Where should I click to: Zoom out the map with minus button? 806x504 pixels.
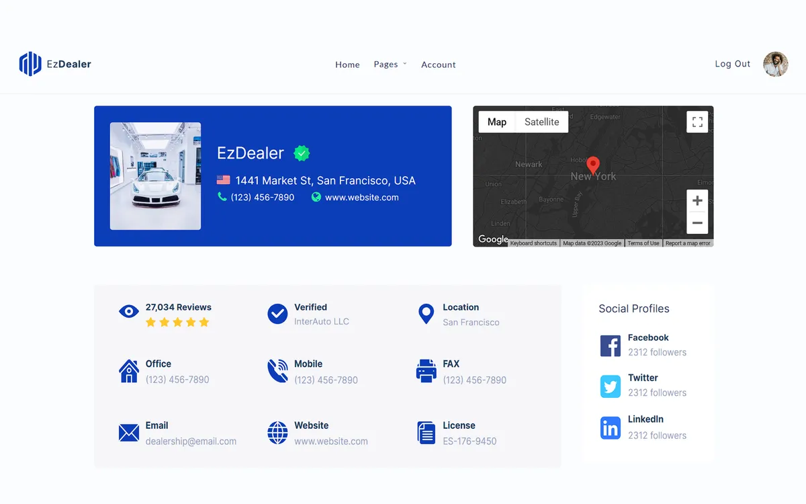pos(697,223)
